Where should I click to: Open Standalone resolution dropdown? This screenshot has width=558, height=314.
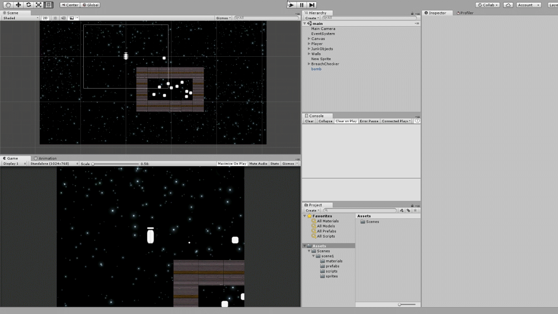tap(54, 164)
